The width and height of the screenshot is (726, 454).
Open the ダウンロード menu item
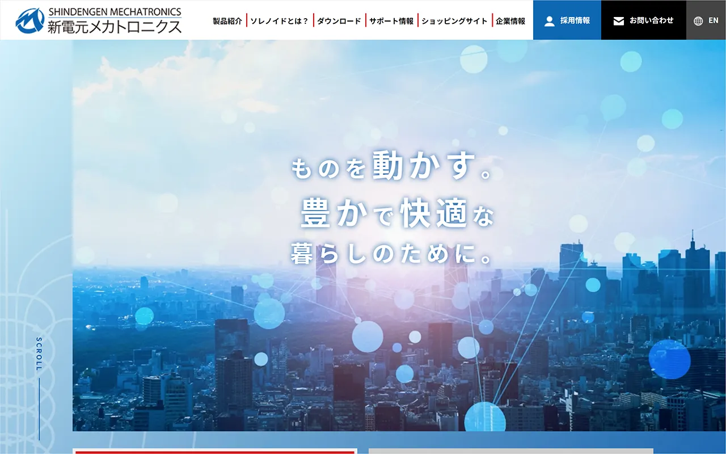tap(339, 21)
